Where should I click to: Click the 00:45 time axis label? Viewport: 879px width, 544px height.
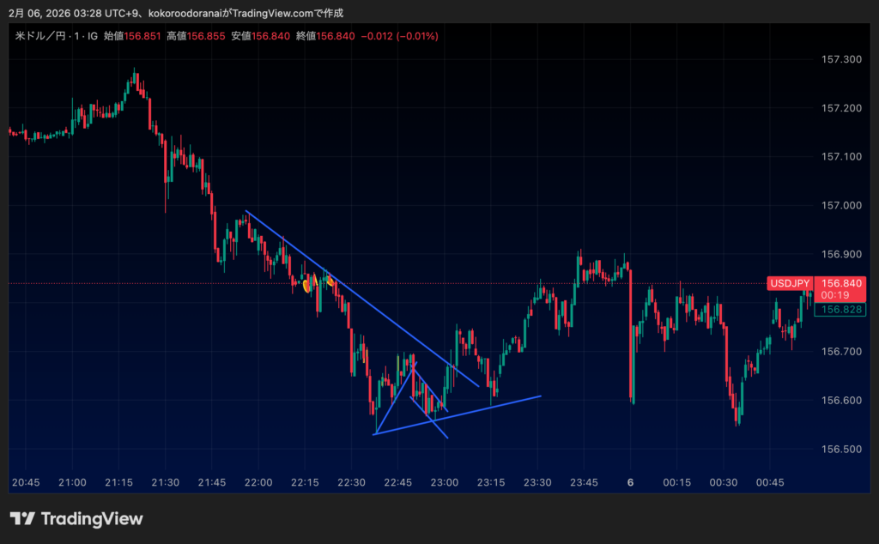coord(769,482)
